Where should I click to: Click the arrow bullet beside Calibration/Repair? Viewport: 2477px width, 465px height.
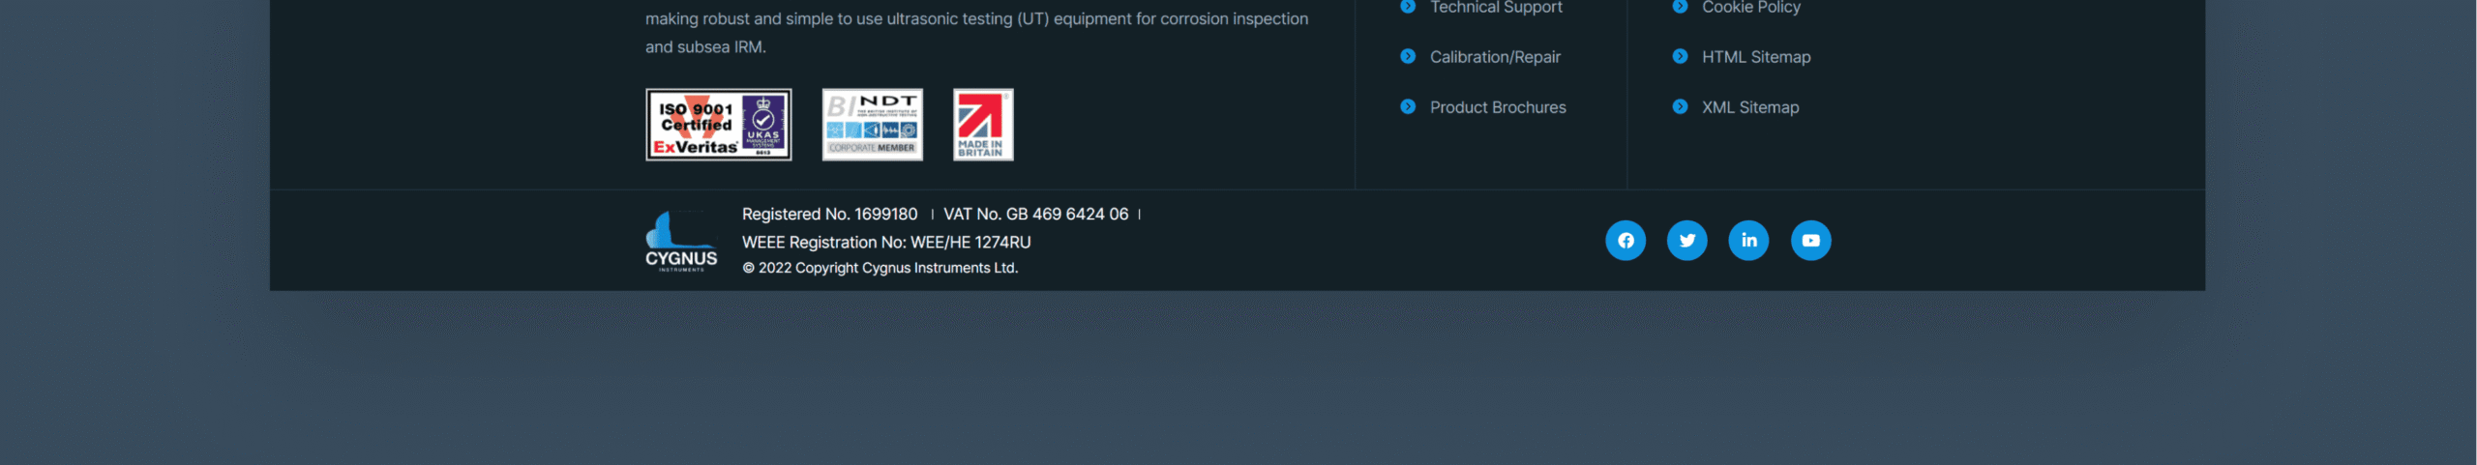click(x=1408, y=56)
